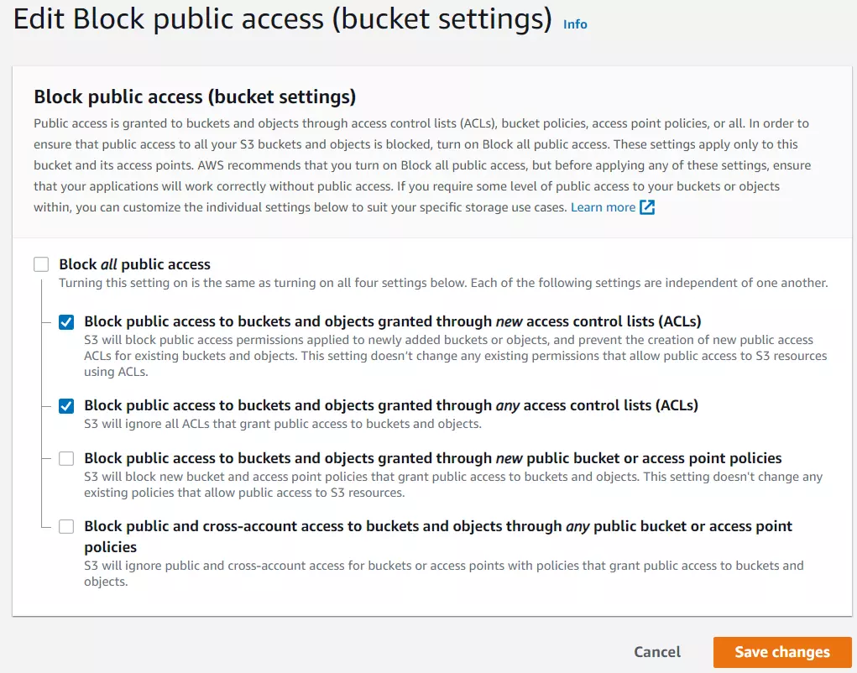Viewport: 857px width, 673px height.
Task: Click the label for new ACLs blocking option
Action: pyautogui.click(x=393, y=321)
